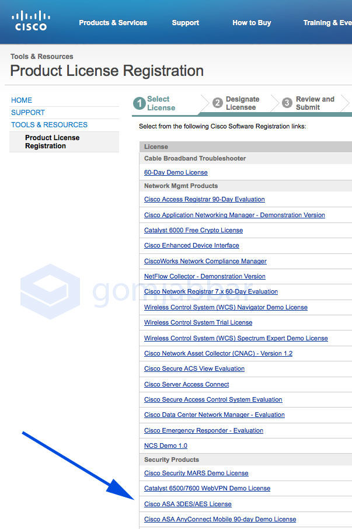Open the Support menu
352x529 pixels.
tap(186, 23)
